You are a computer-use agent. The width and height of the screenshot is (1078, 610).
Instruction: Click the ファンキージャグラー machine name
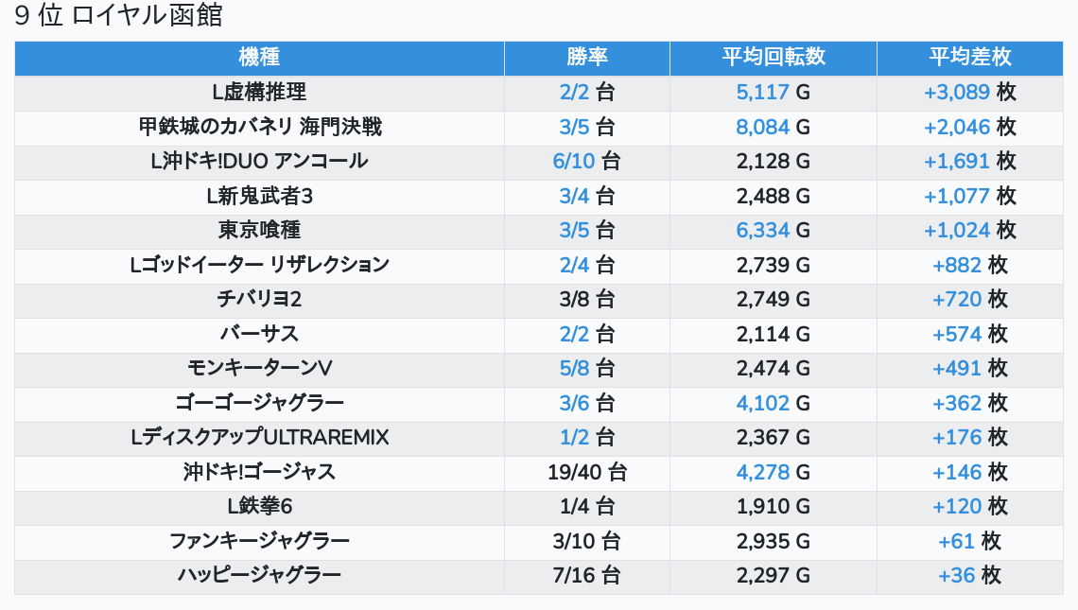pyautogui.click(x=259, y=541)
